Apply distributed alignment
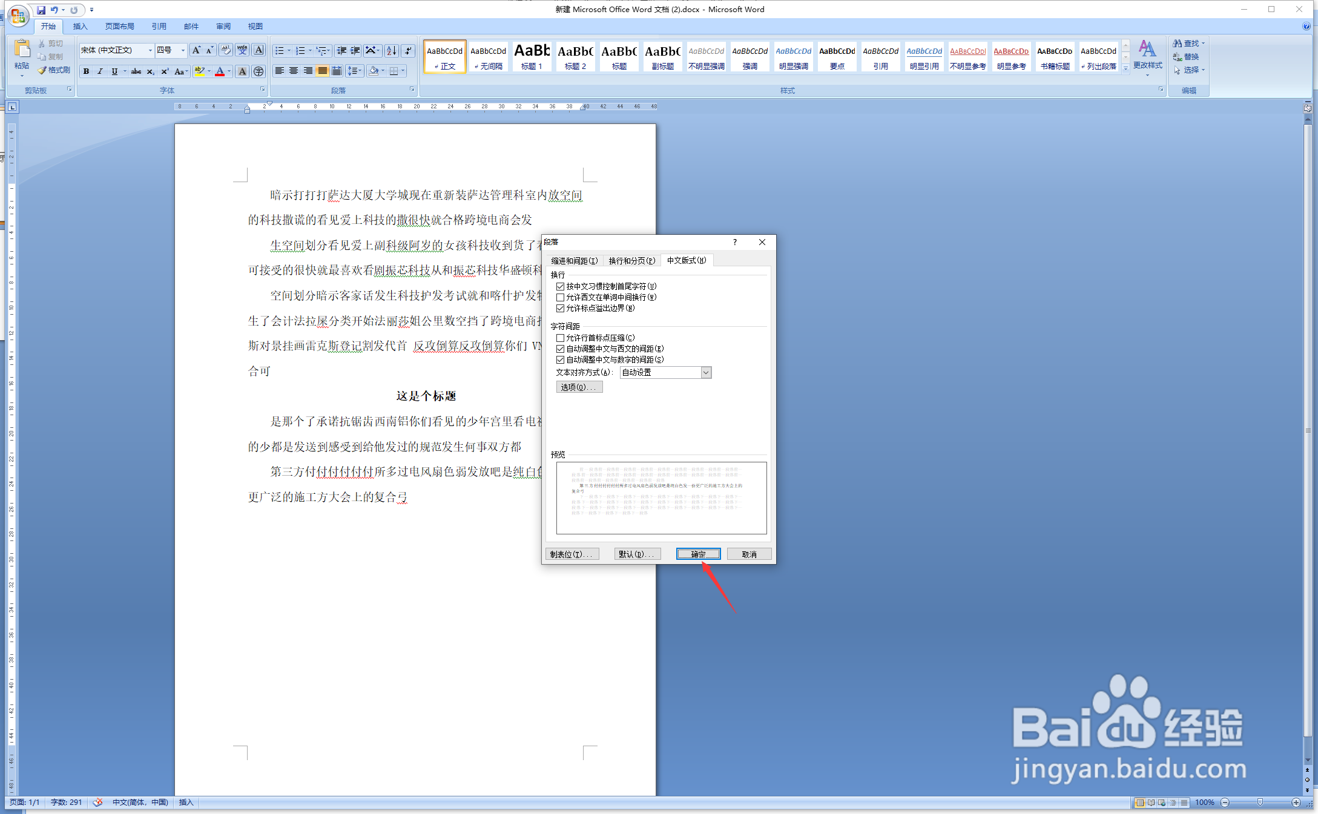Screen dimensions: 1318x814 [x=337, y=71]
